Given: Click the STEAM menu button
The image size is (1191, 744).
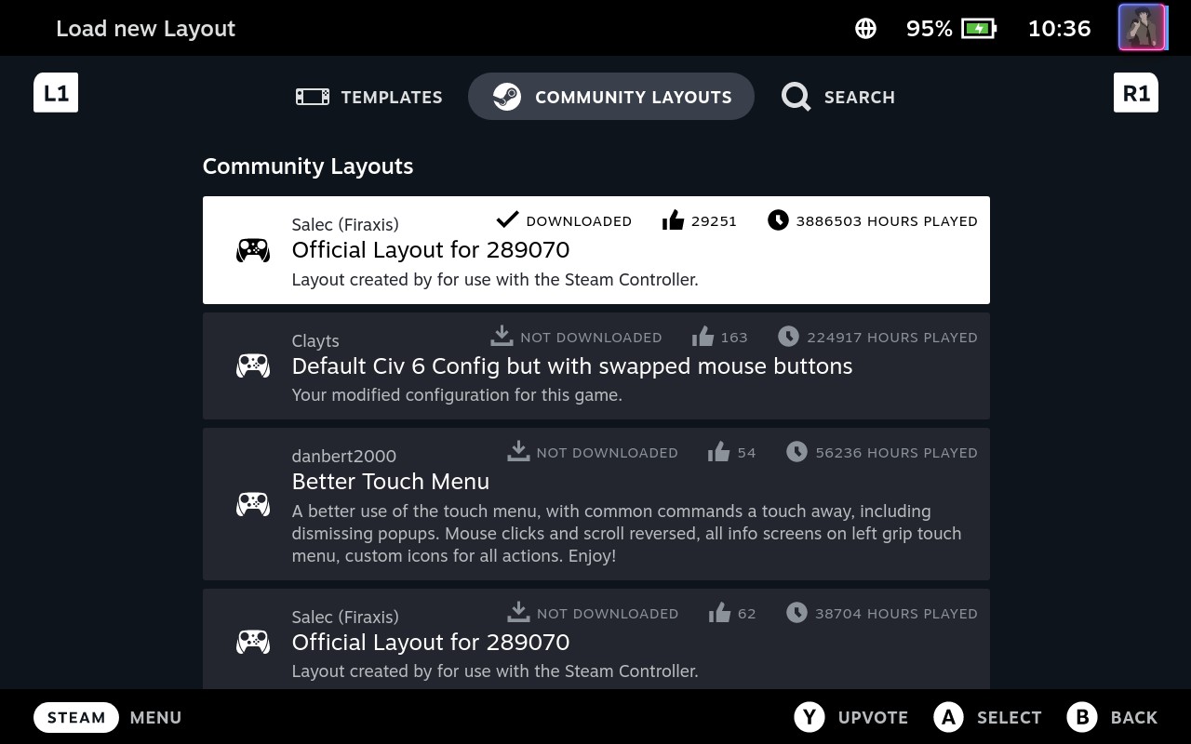Looking at the screenshot, I should (76, 717).
